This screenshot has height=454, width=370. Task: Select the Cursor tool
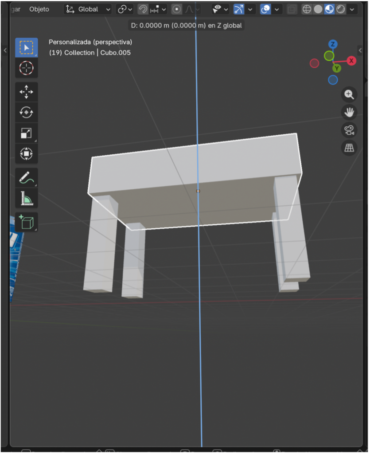(x=27, y=68)
